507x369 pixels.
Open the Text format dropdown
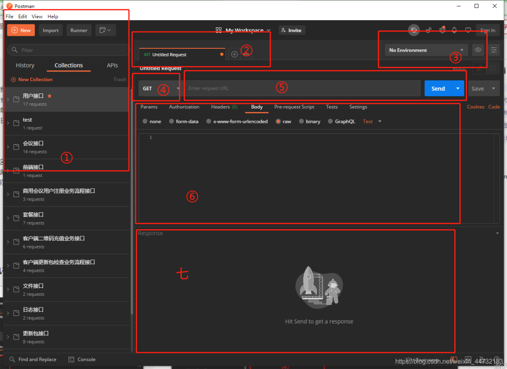click(x=372, y=121)
